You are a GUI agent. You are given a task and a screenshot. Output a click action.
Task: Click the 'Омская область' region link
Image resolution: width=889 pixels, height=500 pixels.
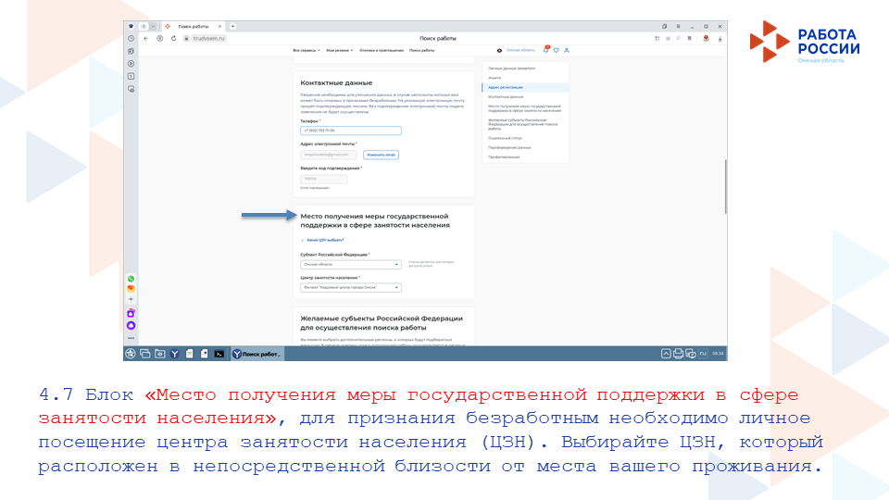point(520,50)
